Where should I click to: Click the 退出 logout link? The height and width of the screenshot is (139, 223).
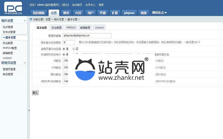[66, 5]
